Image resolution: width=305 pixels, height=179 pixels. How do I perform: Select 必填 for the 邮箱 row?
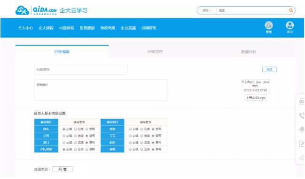[130, 149]
